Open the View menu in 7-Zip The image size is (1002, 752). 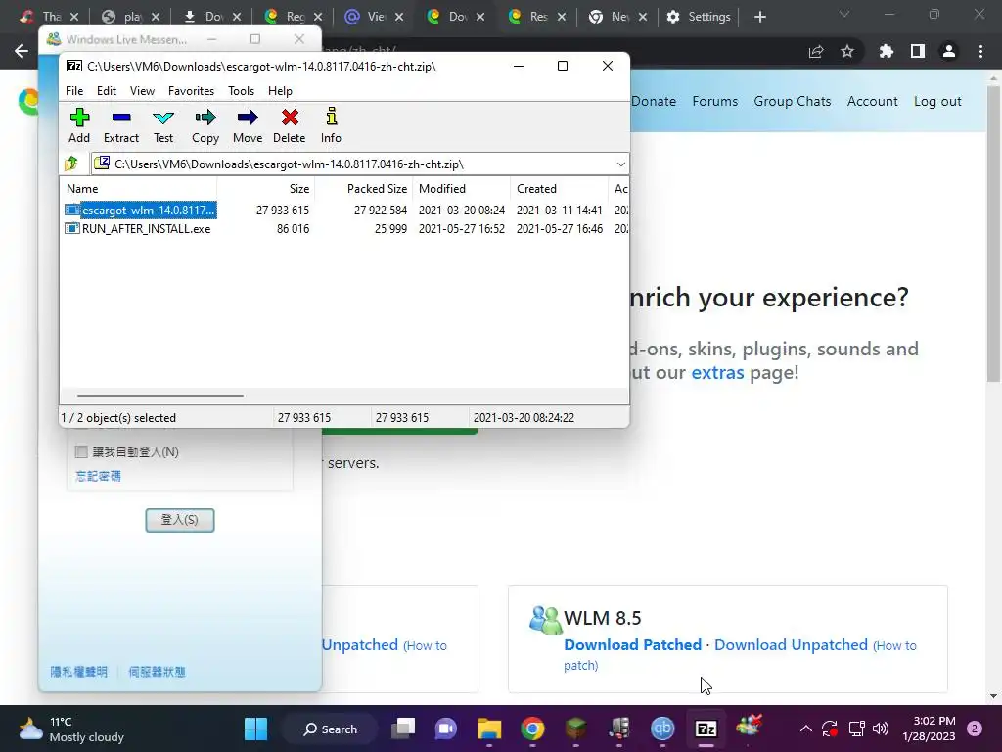tap(142, 91)
